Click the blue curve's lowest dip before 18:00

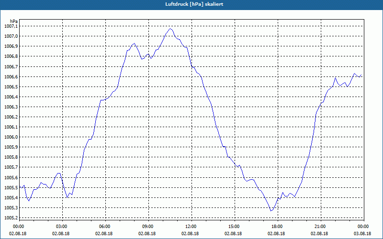click(x=270, y=210)
